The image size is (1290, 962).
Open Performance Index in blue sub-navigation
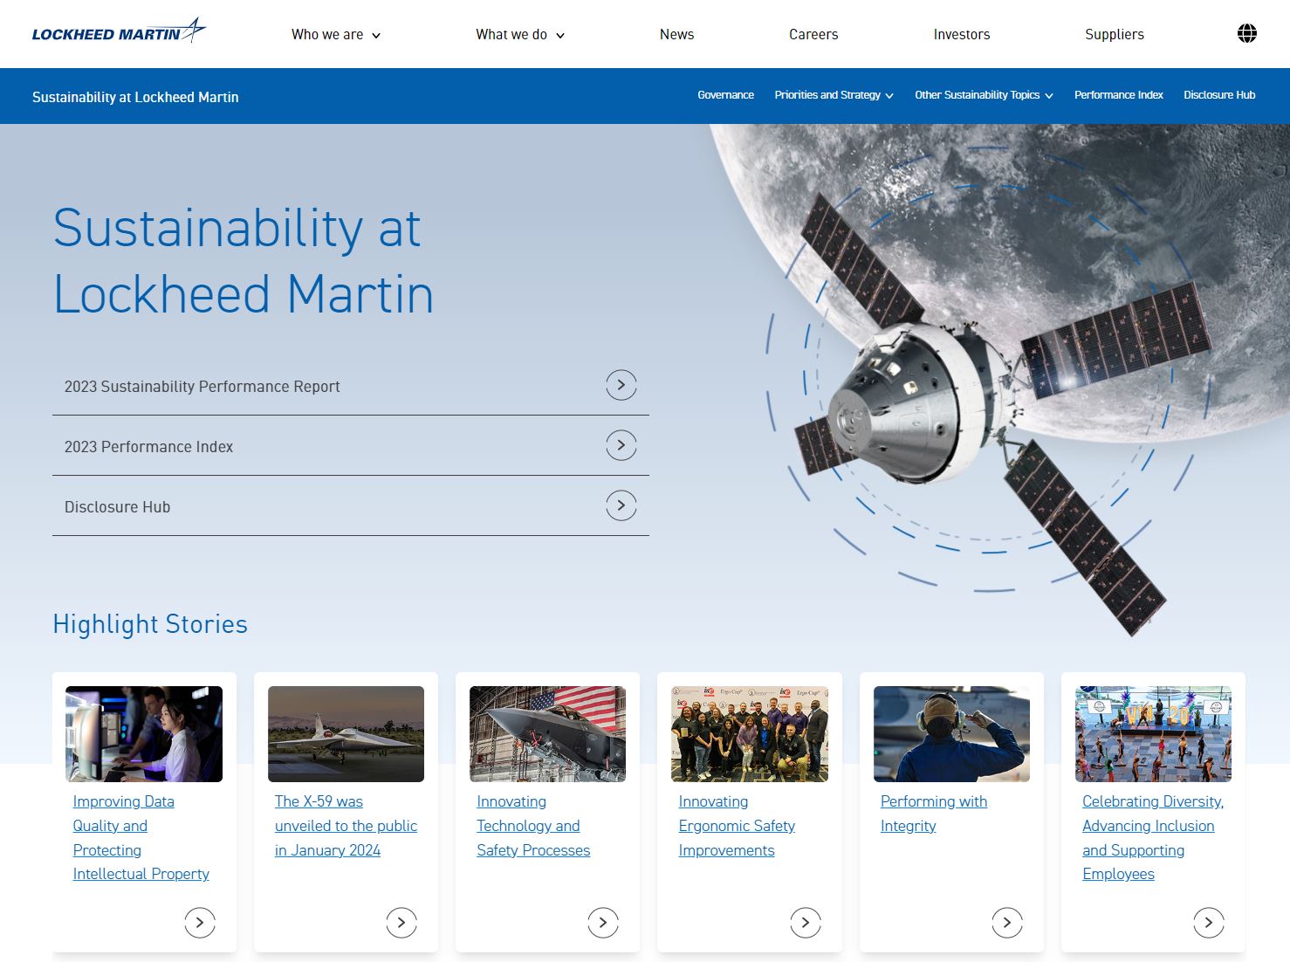tap(1118, 95)
